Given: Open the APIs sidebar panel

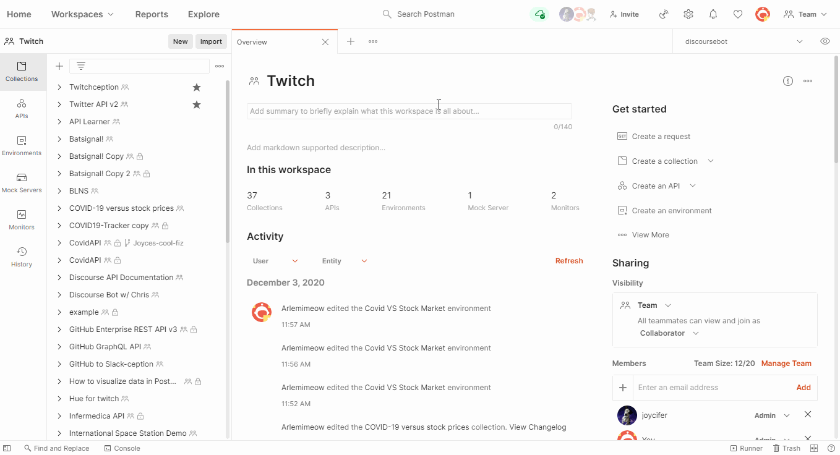Looking at the screenshot, I should coord(22,109).
